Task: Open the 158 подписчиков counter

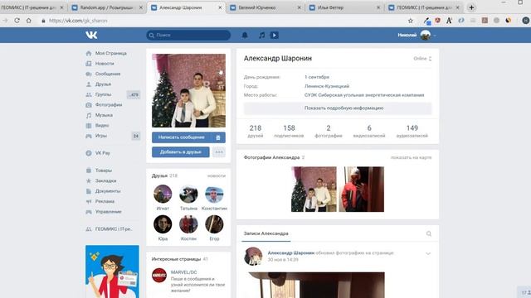Action: pyautogui.click(x=289, y=131)
